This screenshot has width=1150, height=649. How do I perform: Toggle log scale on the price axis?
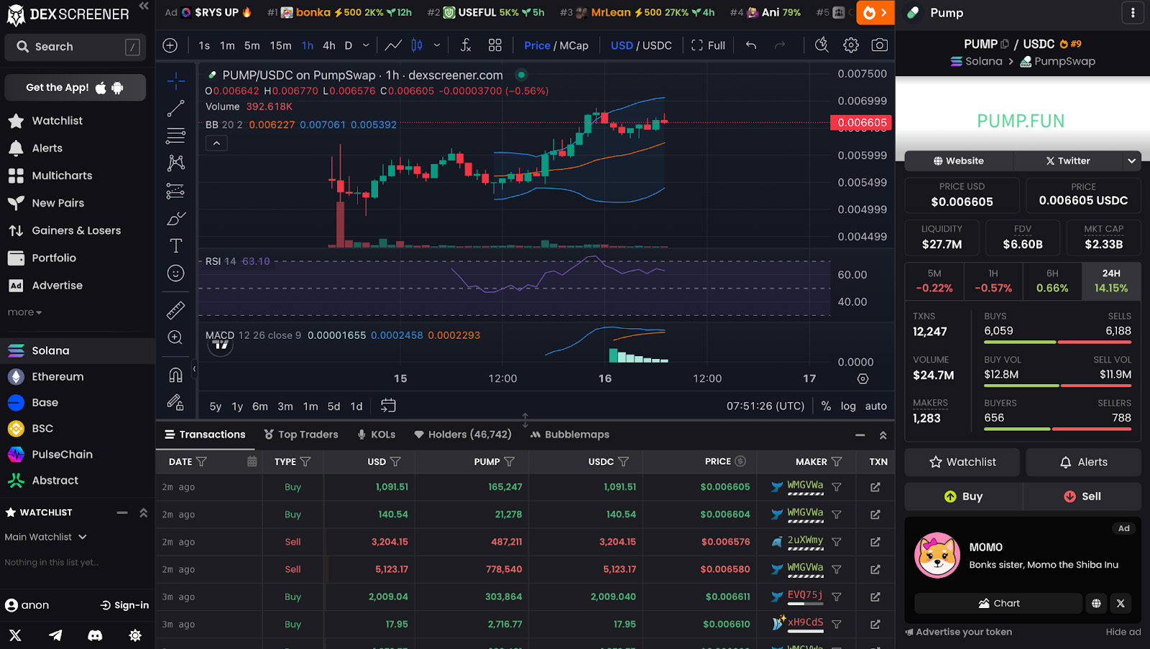[848, 406]
